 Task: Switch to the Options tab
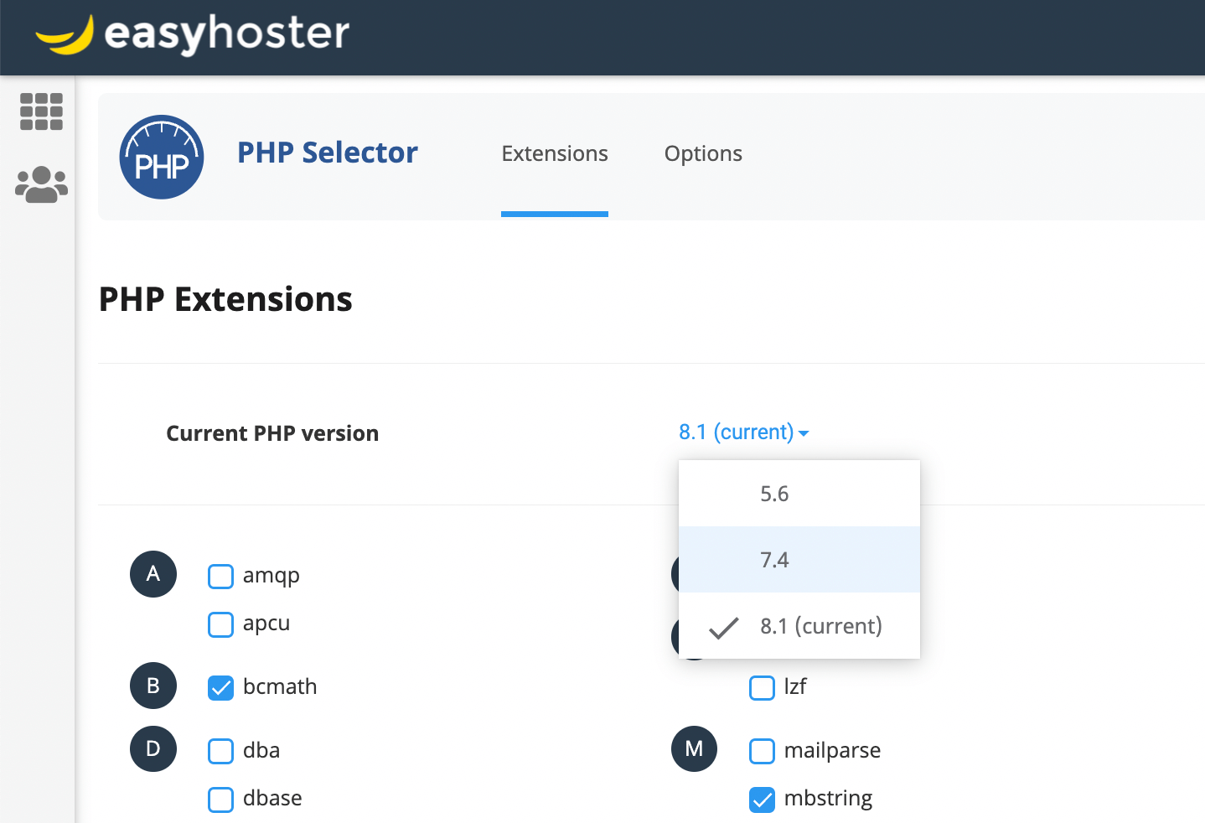703,154
